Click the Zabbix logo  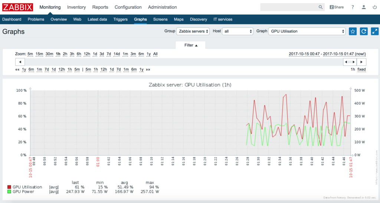pos(17,7)
